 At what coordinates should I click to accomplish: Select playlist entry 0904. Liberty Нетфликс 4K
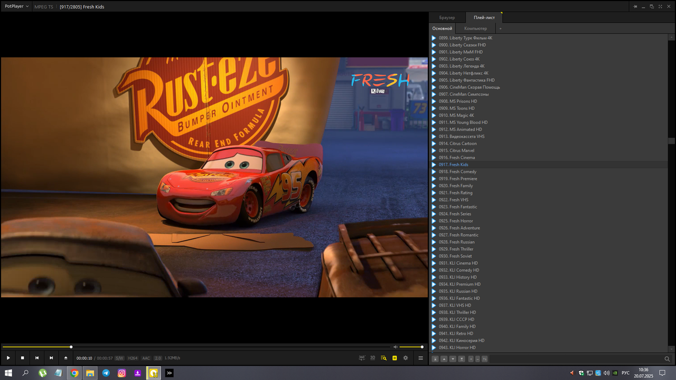click(x=549, y=73)
